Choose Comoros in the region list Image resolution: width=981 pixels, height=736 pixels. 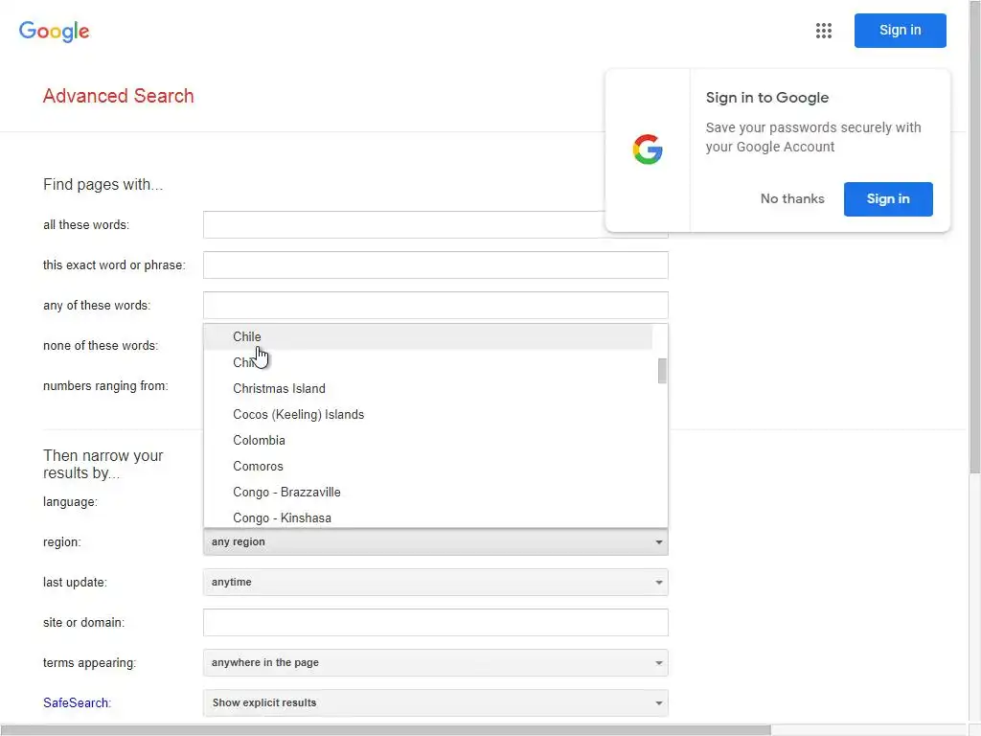tap(258, 467)
